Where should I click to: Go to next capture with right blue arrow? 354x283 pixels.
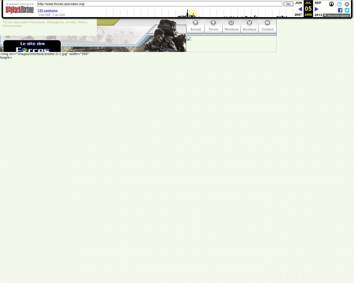(x=316, y=9)
